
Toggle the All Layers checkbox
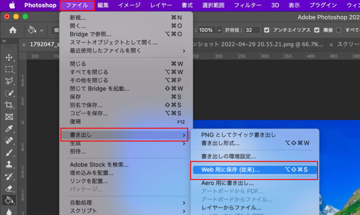tap(339, 30)
